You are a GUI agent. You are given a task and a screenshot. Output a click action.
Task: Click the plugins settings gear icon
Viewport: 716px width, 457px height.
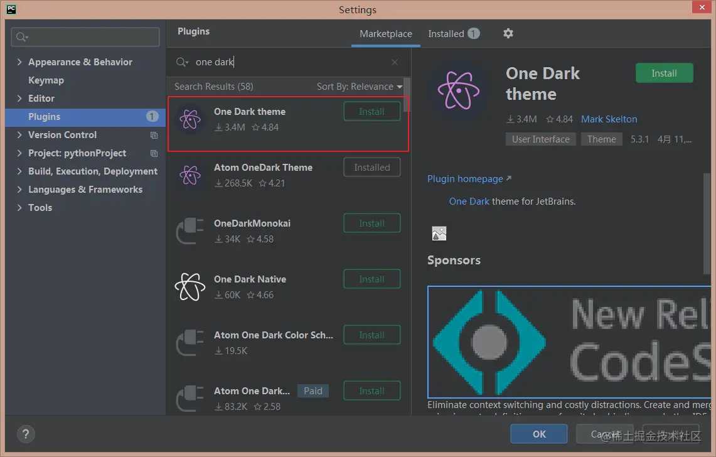click(508, 33)
